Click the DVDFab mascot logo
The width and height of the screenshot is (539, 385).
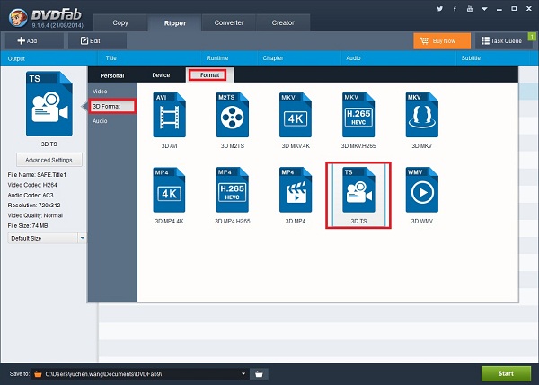coord(18,17)
